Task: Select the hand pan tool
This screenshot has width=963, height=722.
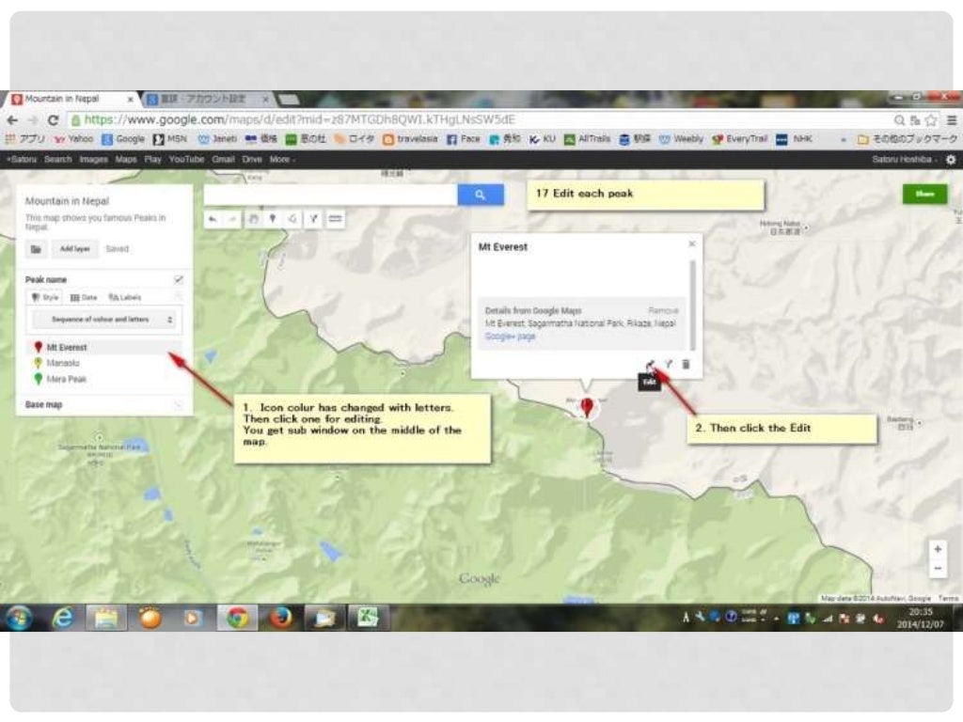Action: click(253, 218)
